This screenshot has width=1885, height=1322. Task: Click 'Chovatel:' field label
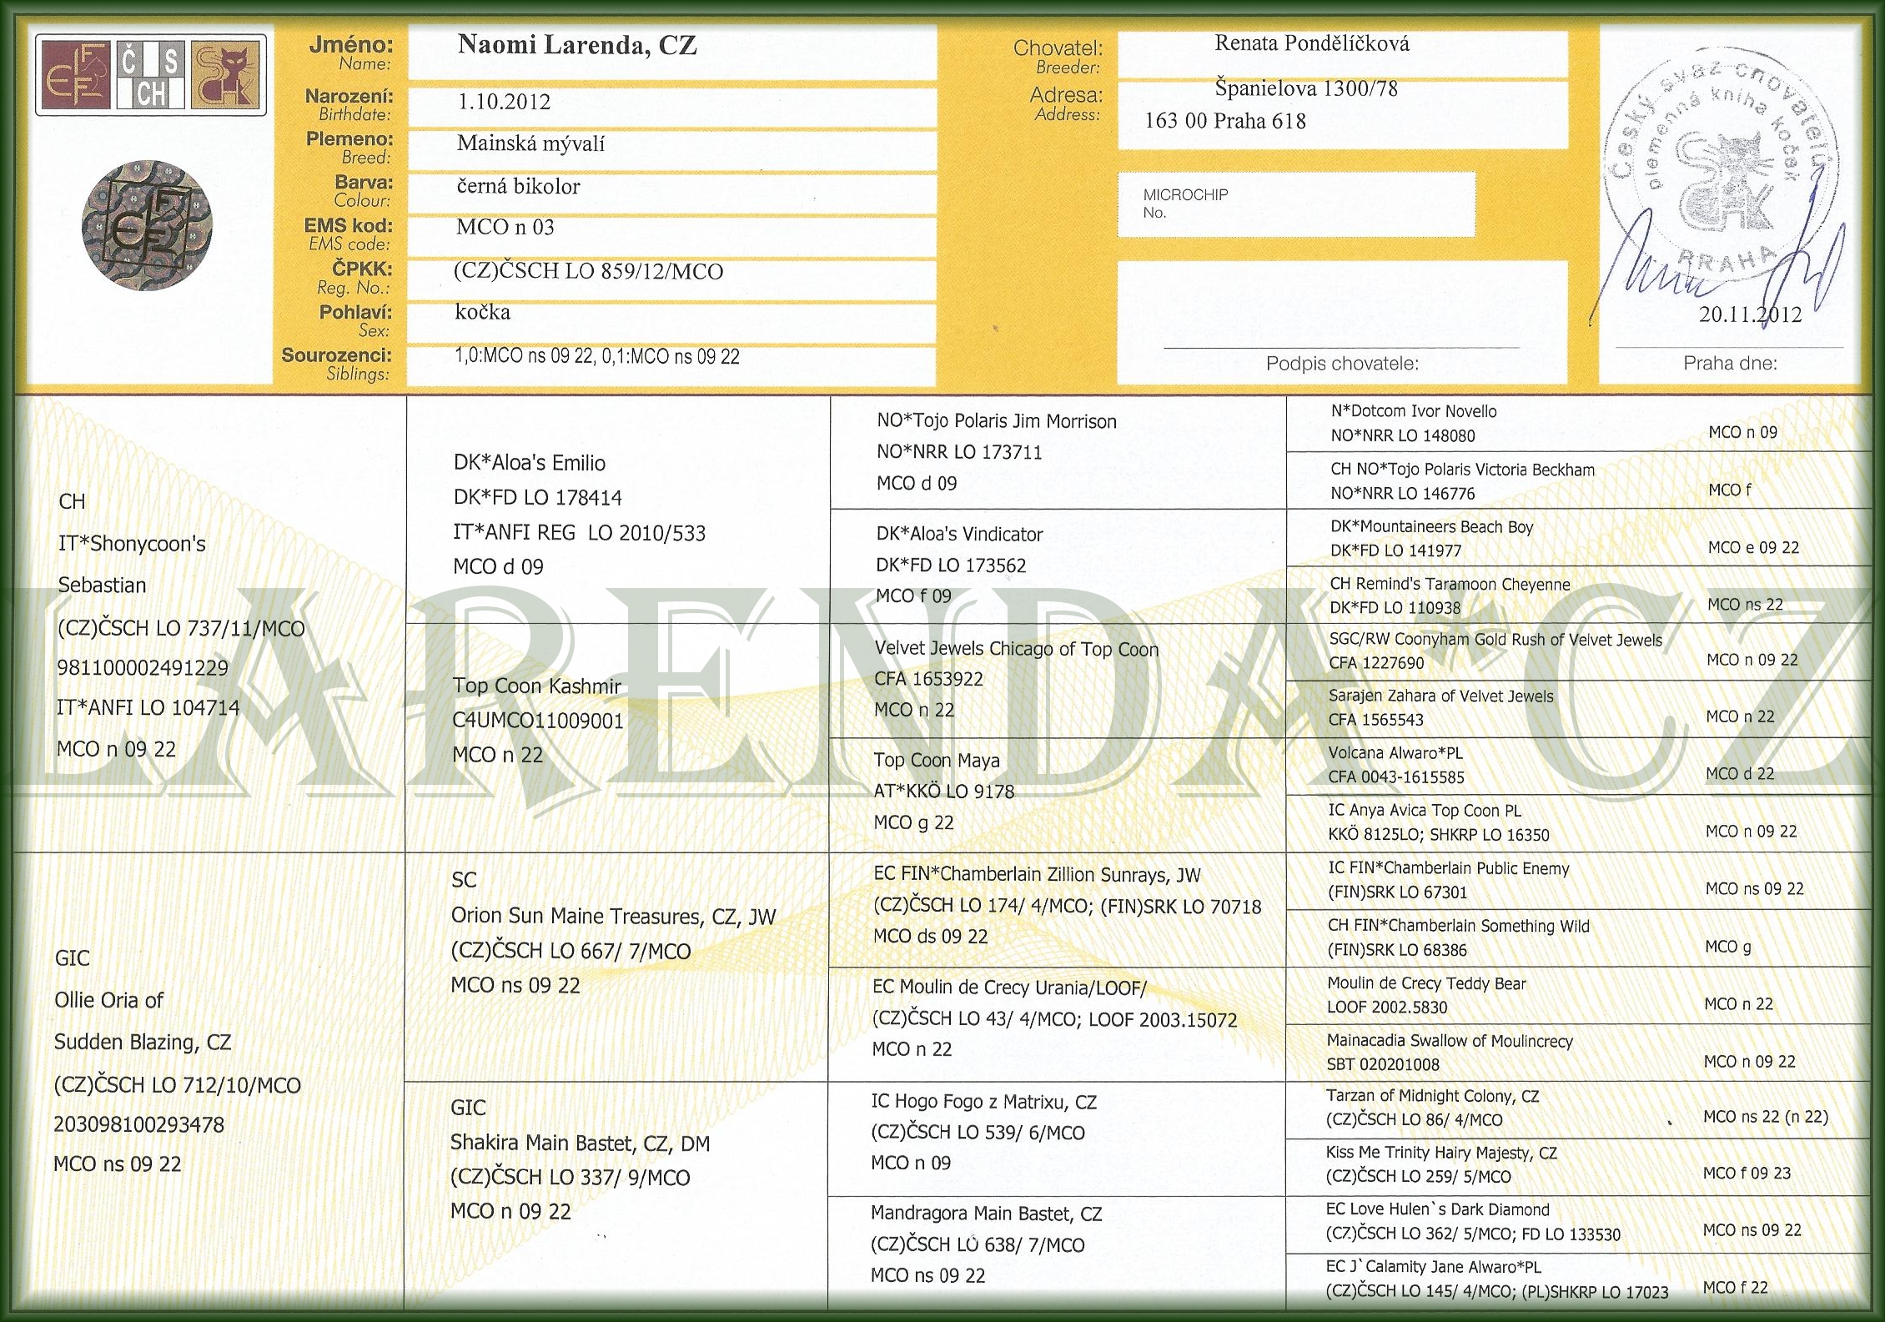tap(1058, 48)
